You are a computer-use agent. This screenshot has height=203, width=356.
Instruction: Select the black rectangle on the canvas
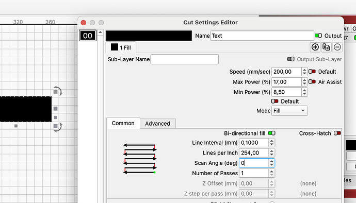pos(26,109)
